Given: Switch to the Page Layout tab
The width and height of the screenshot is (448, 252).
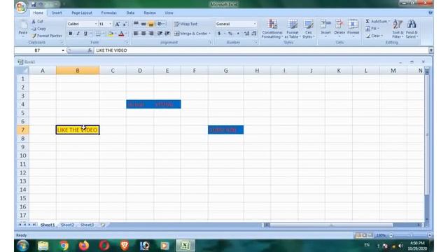Looking at the screenshot, I should [82, 13].
